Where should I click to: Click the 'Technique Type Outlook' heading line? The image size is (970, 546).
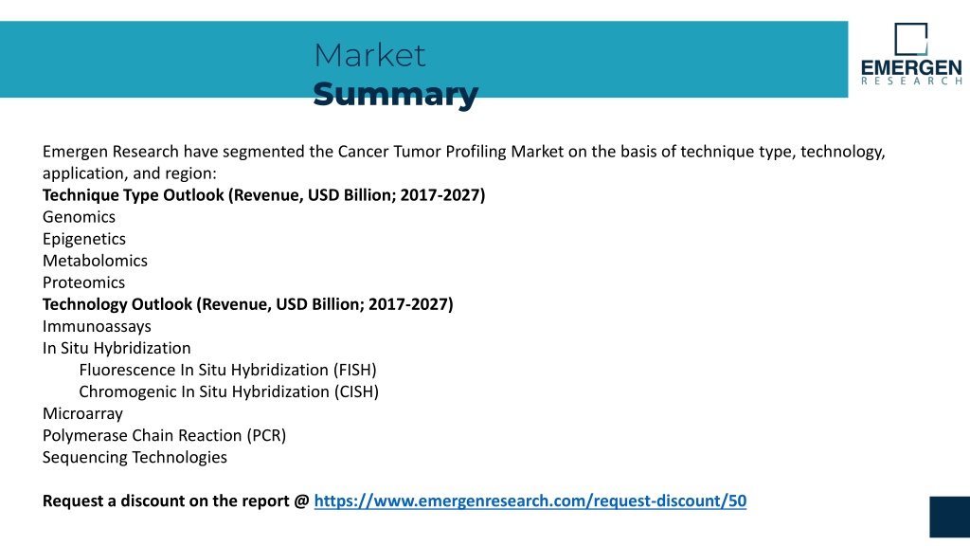click(x=263, y=195)
